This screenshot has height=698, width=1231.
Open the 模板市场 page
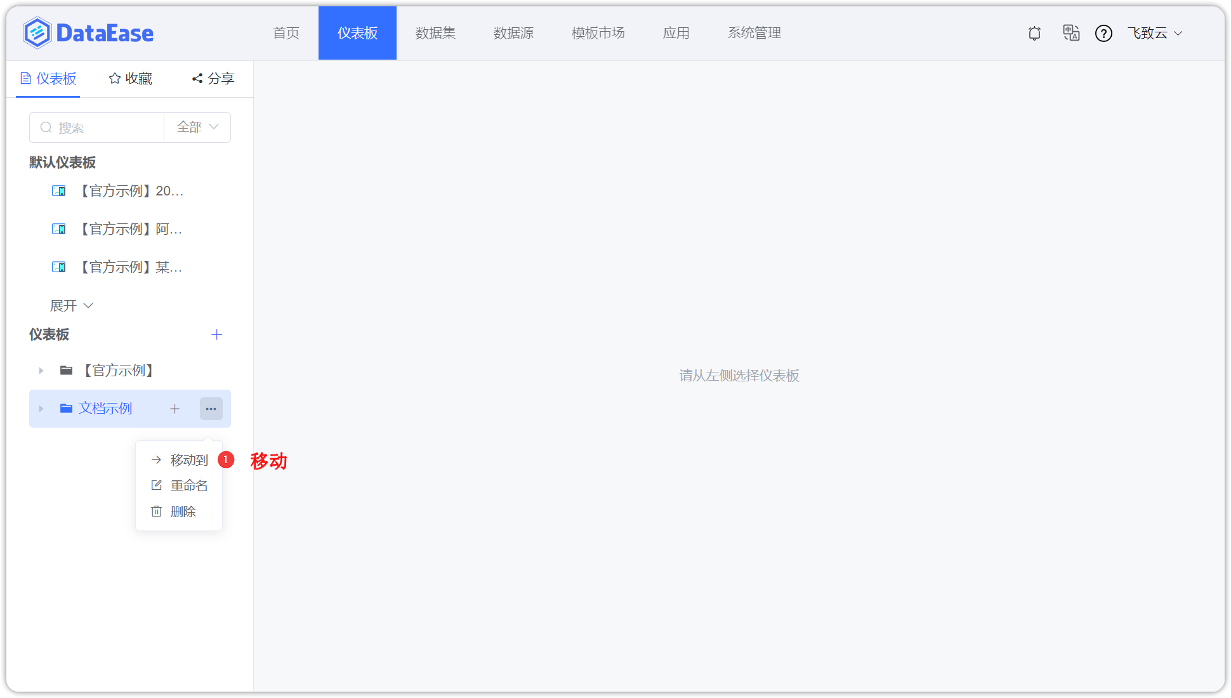point(598,33)
